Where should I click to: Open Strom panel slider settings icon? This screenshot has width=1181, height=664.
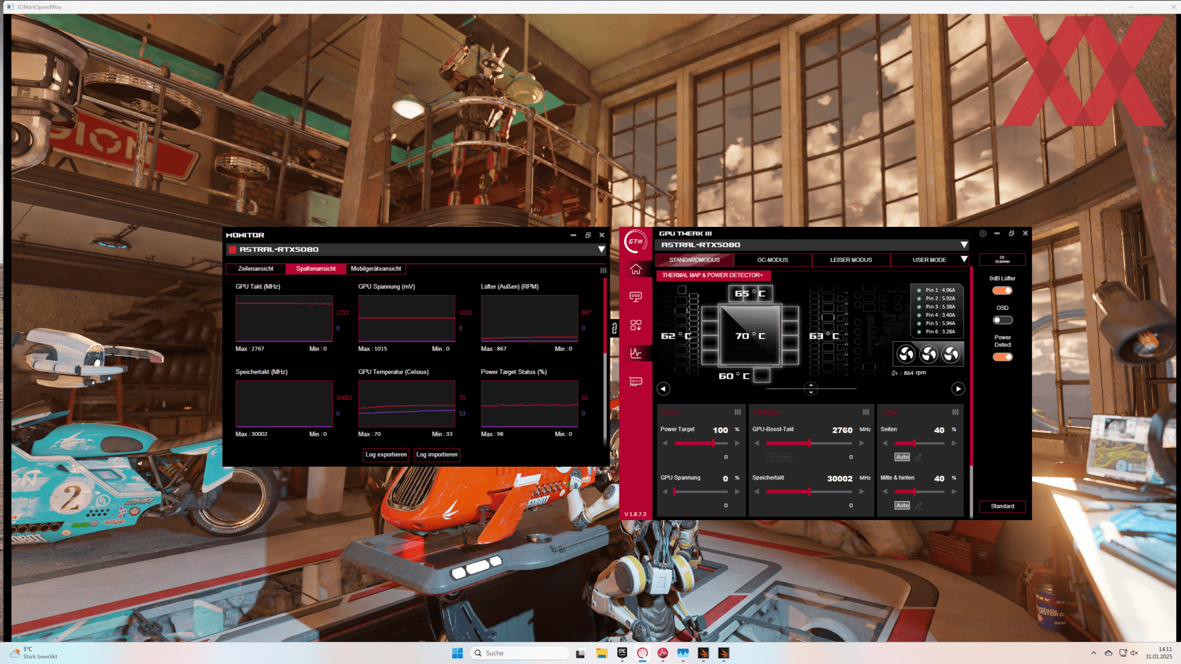(738, 412)
